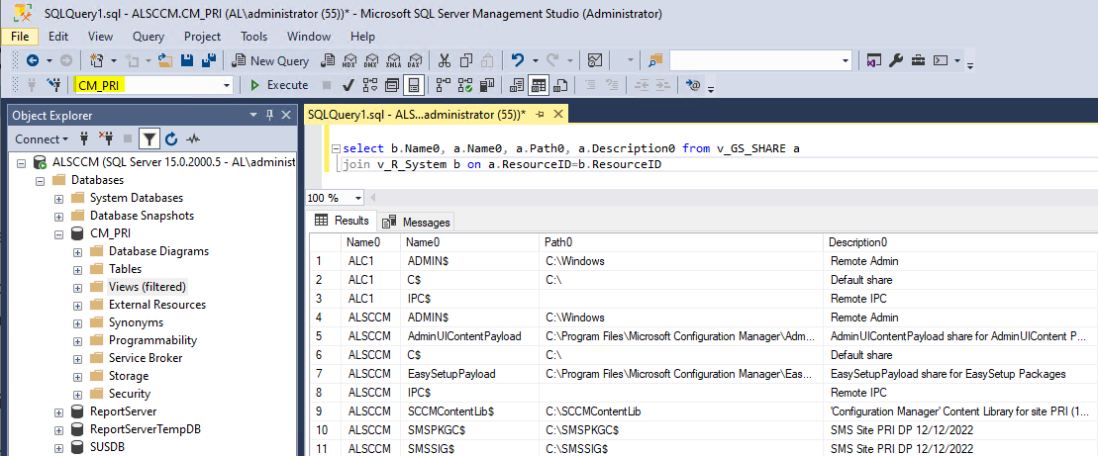The image size is (1098, 456).
Task: Click inside the Find text field
Action: pos(753,61)
